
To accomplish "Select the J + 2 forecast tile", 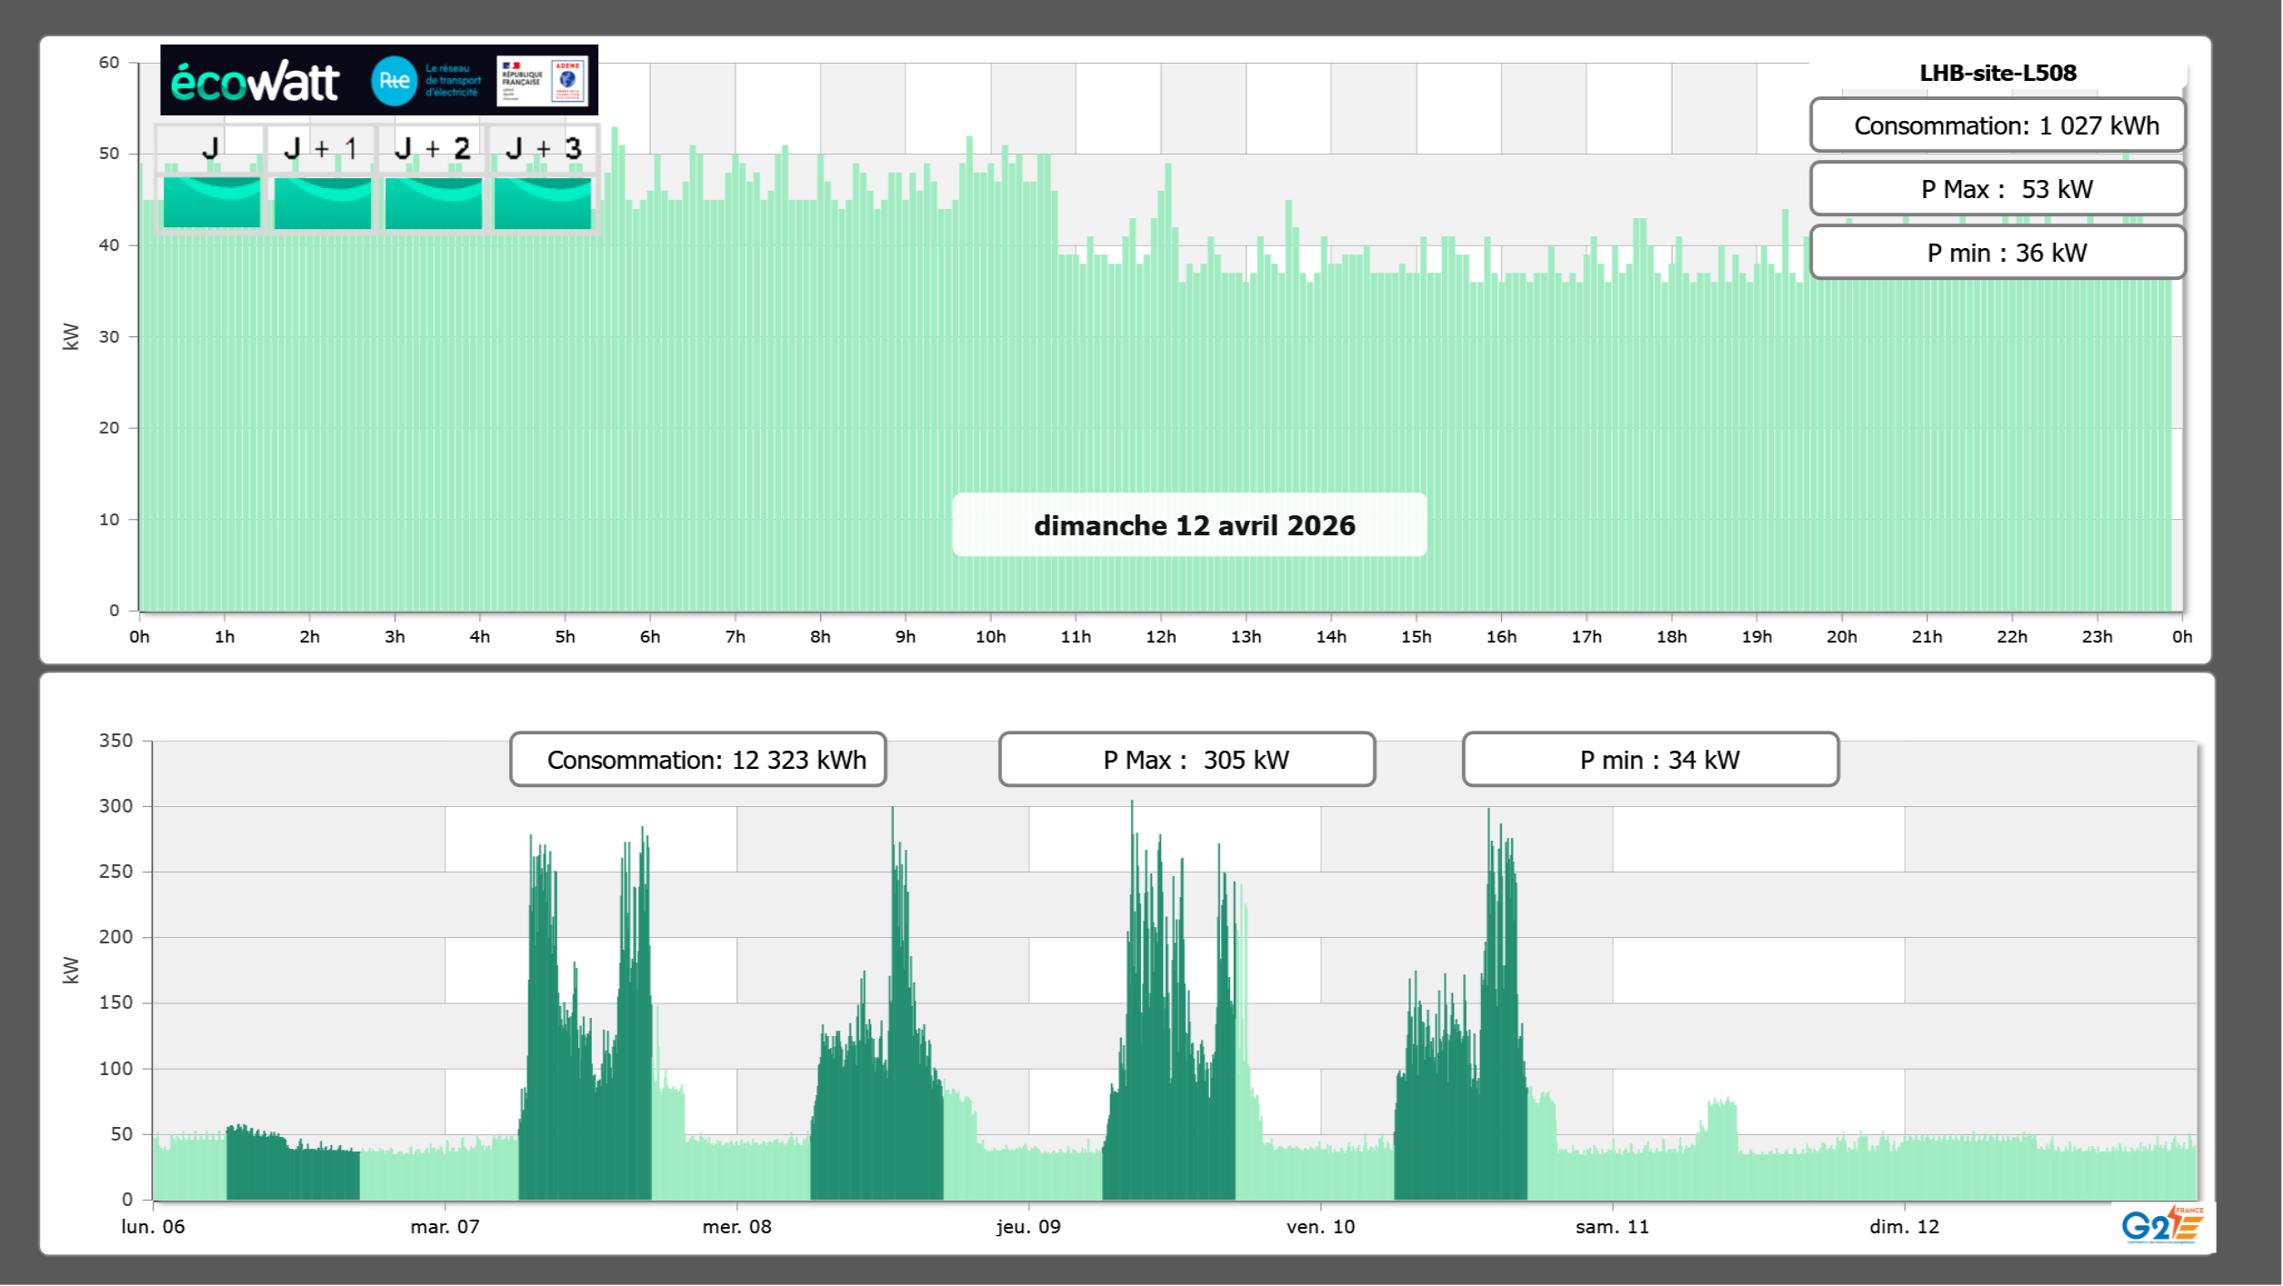I will pyautogui.click(x=433, y=202).
